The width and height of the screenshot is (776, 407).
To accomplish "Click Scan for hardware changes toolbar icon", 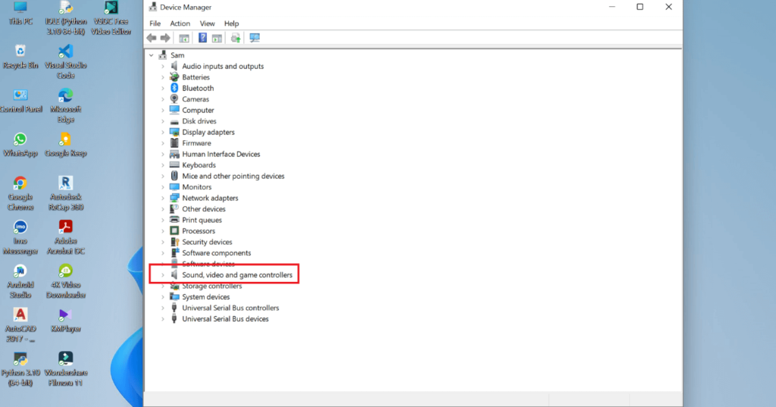I will [255, 38].
